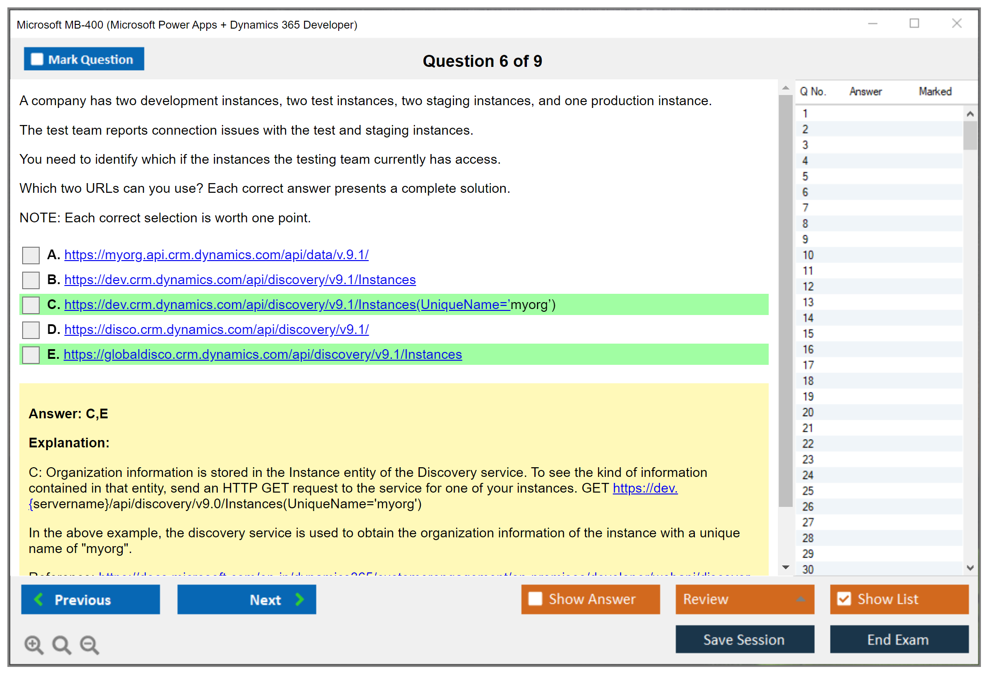Screen dimensions: 992x678
Task: Enable the Show Answer checkbox
Action: pyautogui.click(x=535, y=599)
